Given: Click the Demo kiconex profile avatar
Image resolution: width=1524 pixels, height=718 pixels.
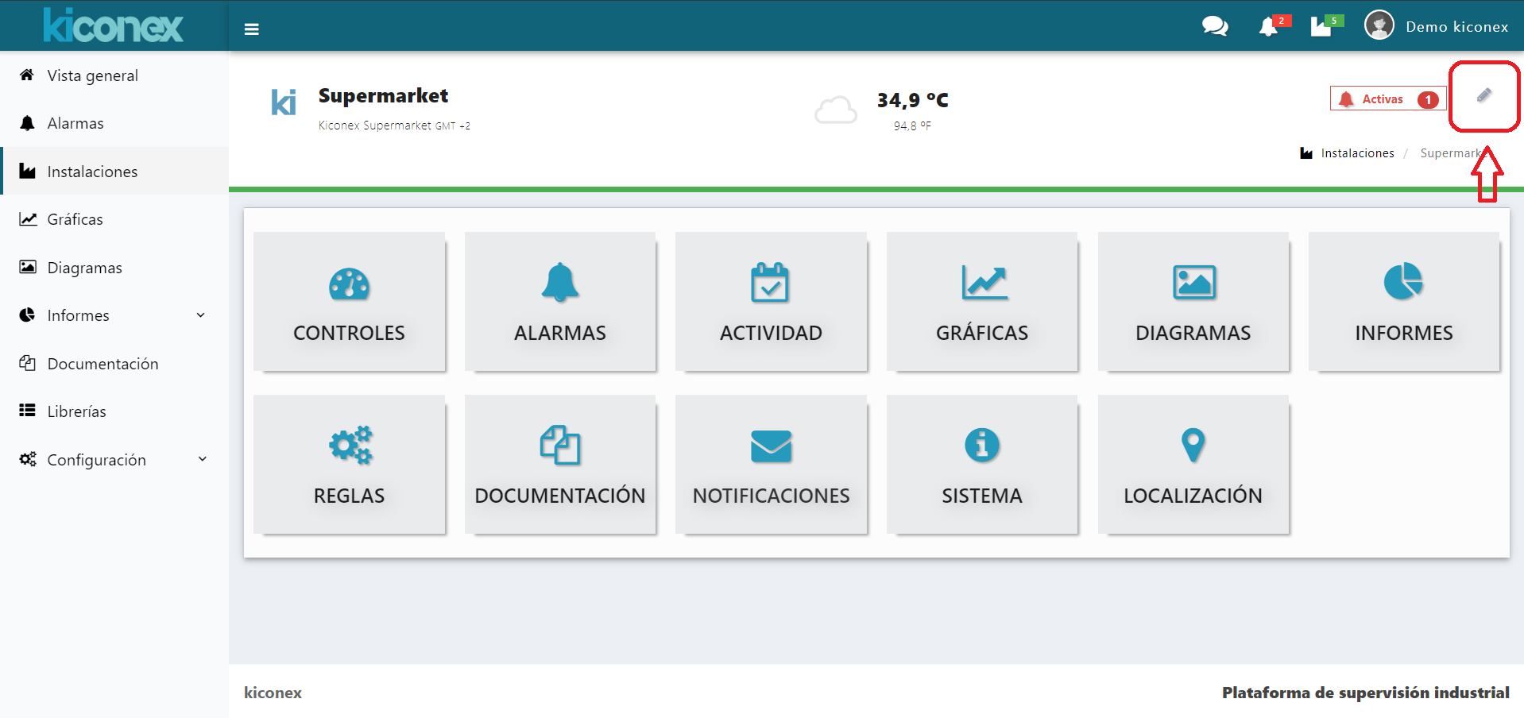Looking at the screenshot, I should tap(1379, 25).
